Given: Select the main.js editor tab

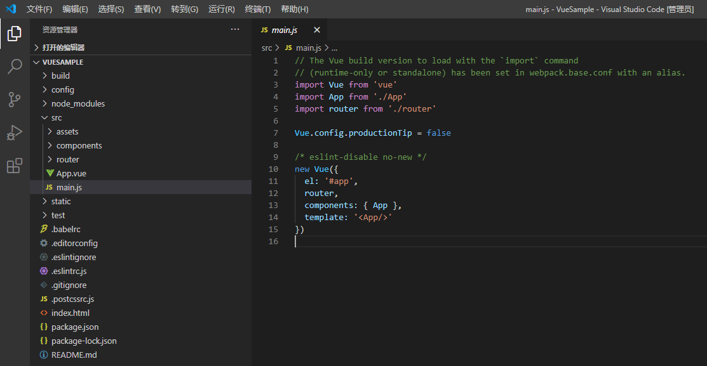Looking at the screenshot, I should point(290,30).
